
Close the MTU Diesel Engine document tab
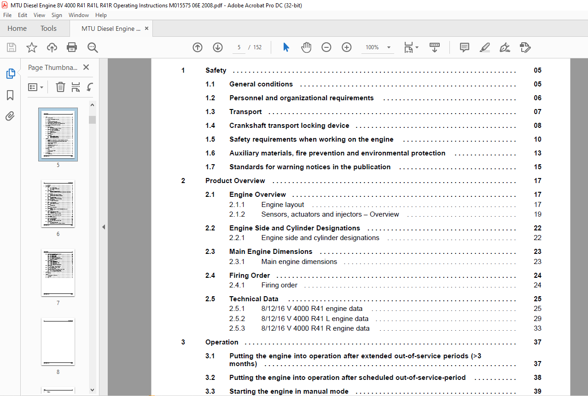[x=147, y=29]
